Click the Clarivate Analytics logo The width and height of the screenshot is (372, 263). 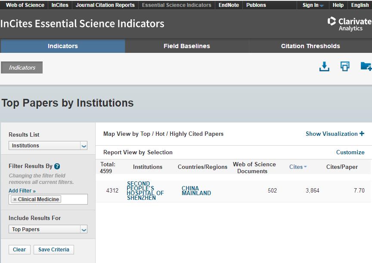(x=349, y=24)
